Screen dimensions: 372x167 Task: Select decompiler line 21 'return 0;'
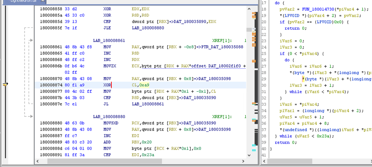click(x=296, y=28)
